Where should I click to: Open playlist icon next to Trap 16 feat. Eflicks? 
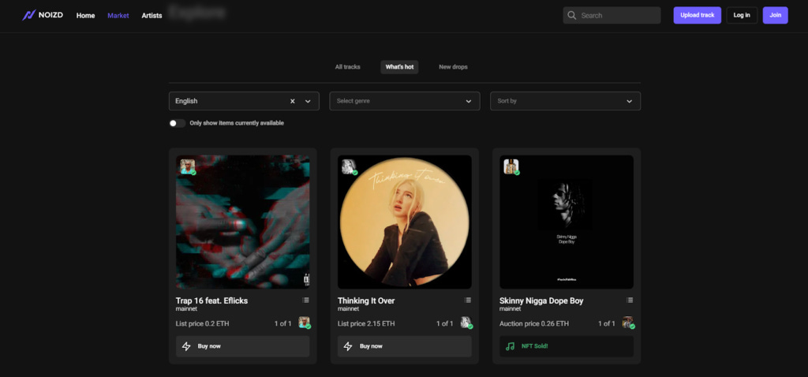pos(305,300)
